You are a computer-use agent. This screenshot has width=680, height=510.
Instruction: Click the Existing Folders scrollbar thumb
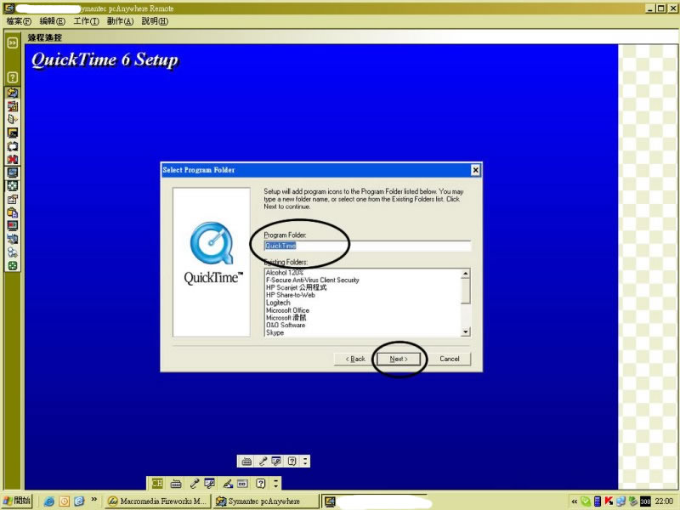(x=465, y=291)
